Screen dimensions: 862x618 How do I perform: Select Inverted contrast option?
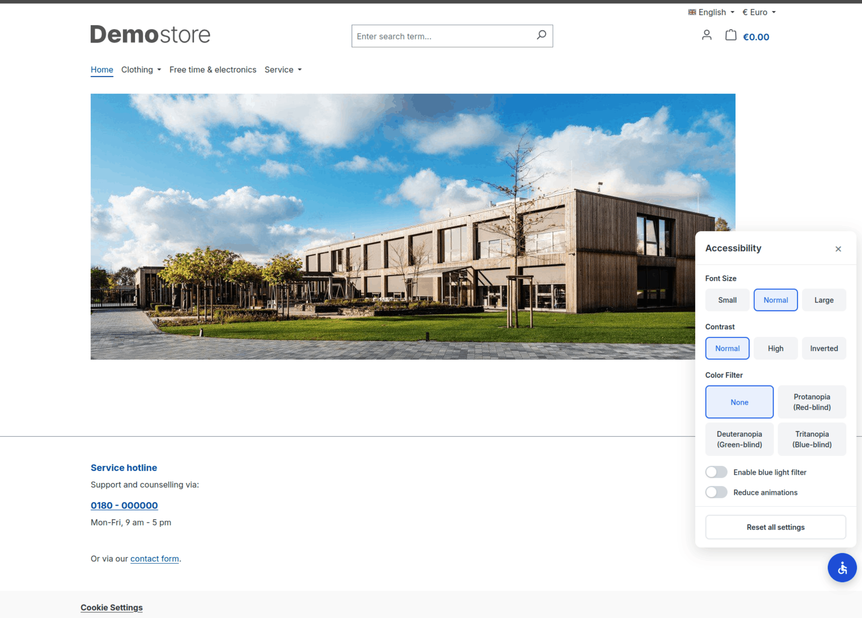coord(824,348)
